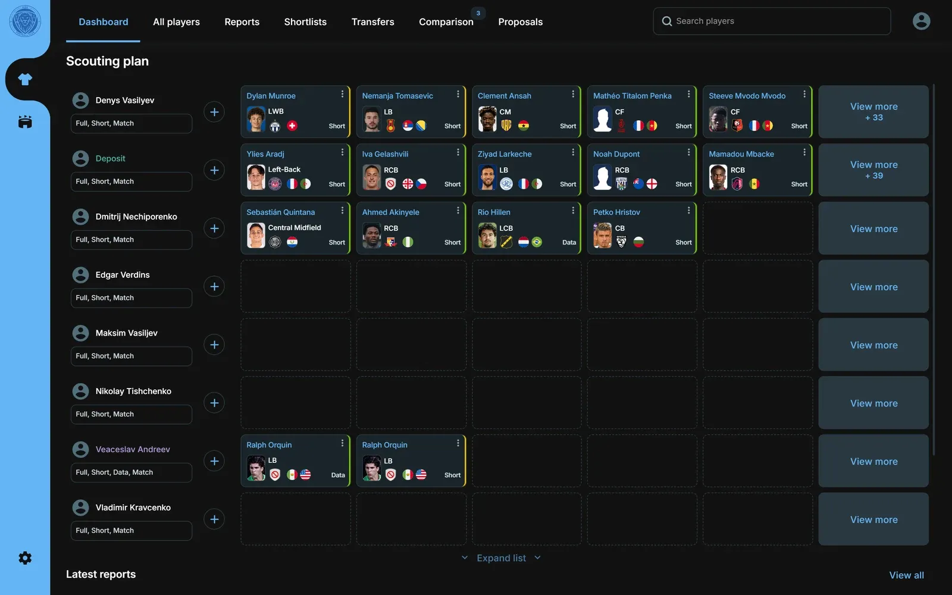The height and width of the screenshot is (595, 952).
Task: Expand the scouting plan list
Action: (501, 558)
